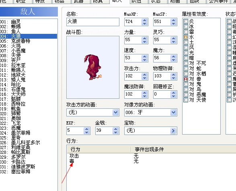Viewport: 236px width, 191px height.
Task: Decrease MaxSP with the down arrow
Action: point(173,24)
